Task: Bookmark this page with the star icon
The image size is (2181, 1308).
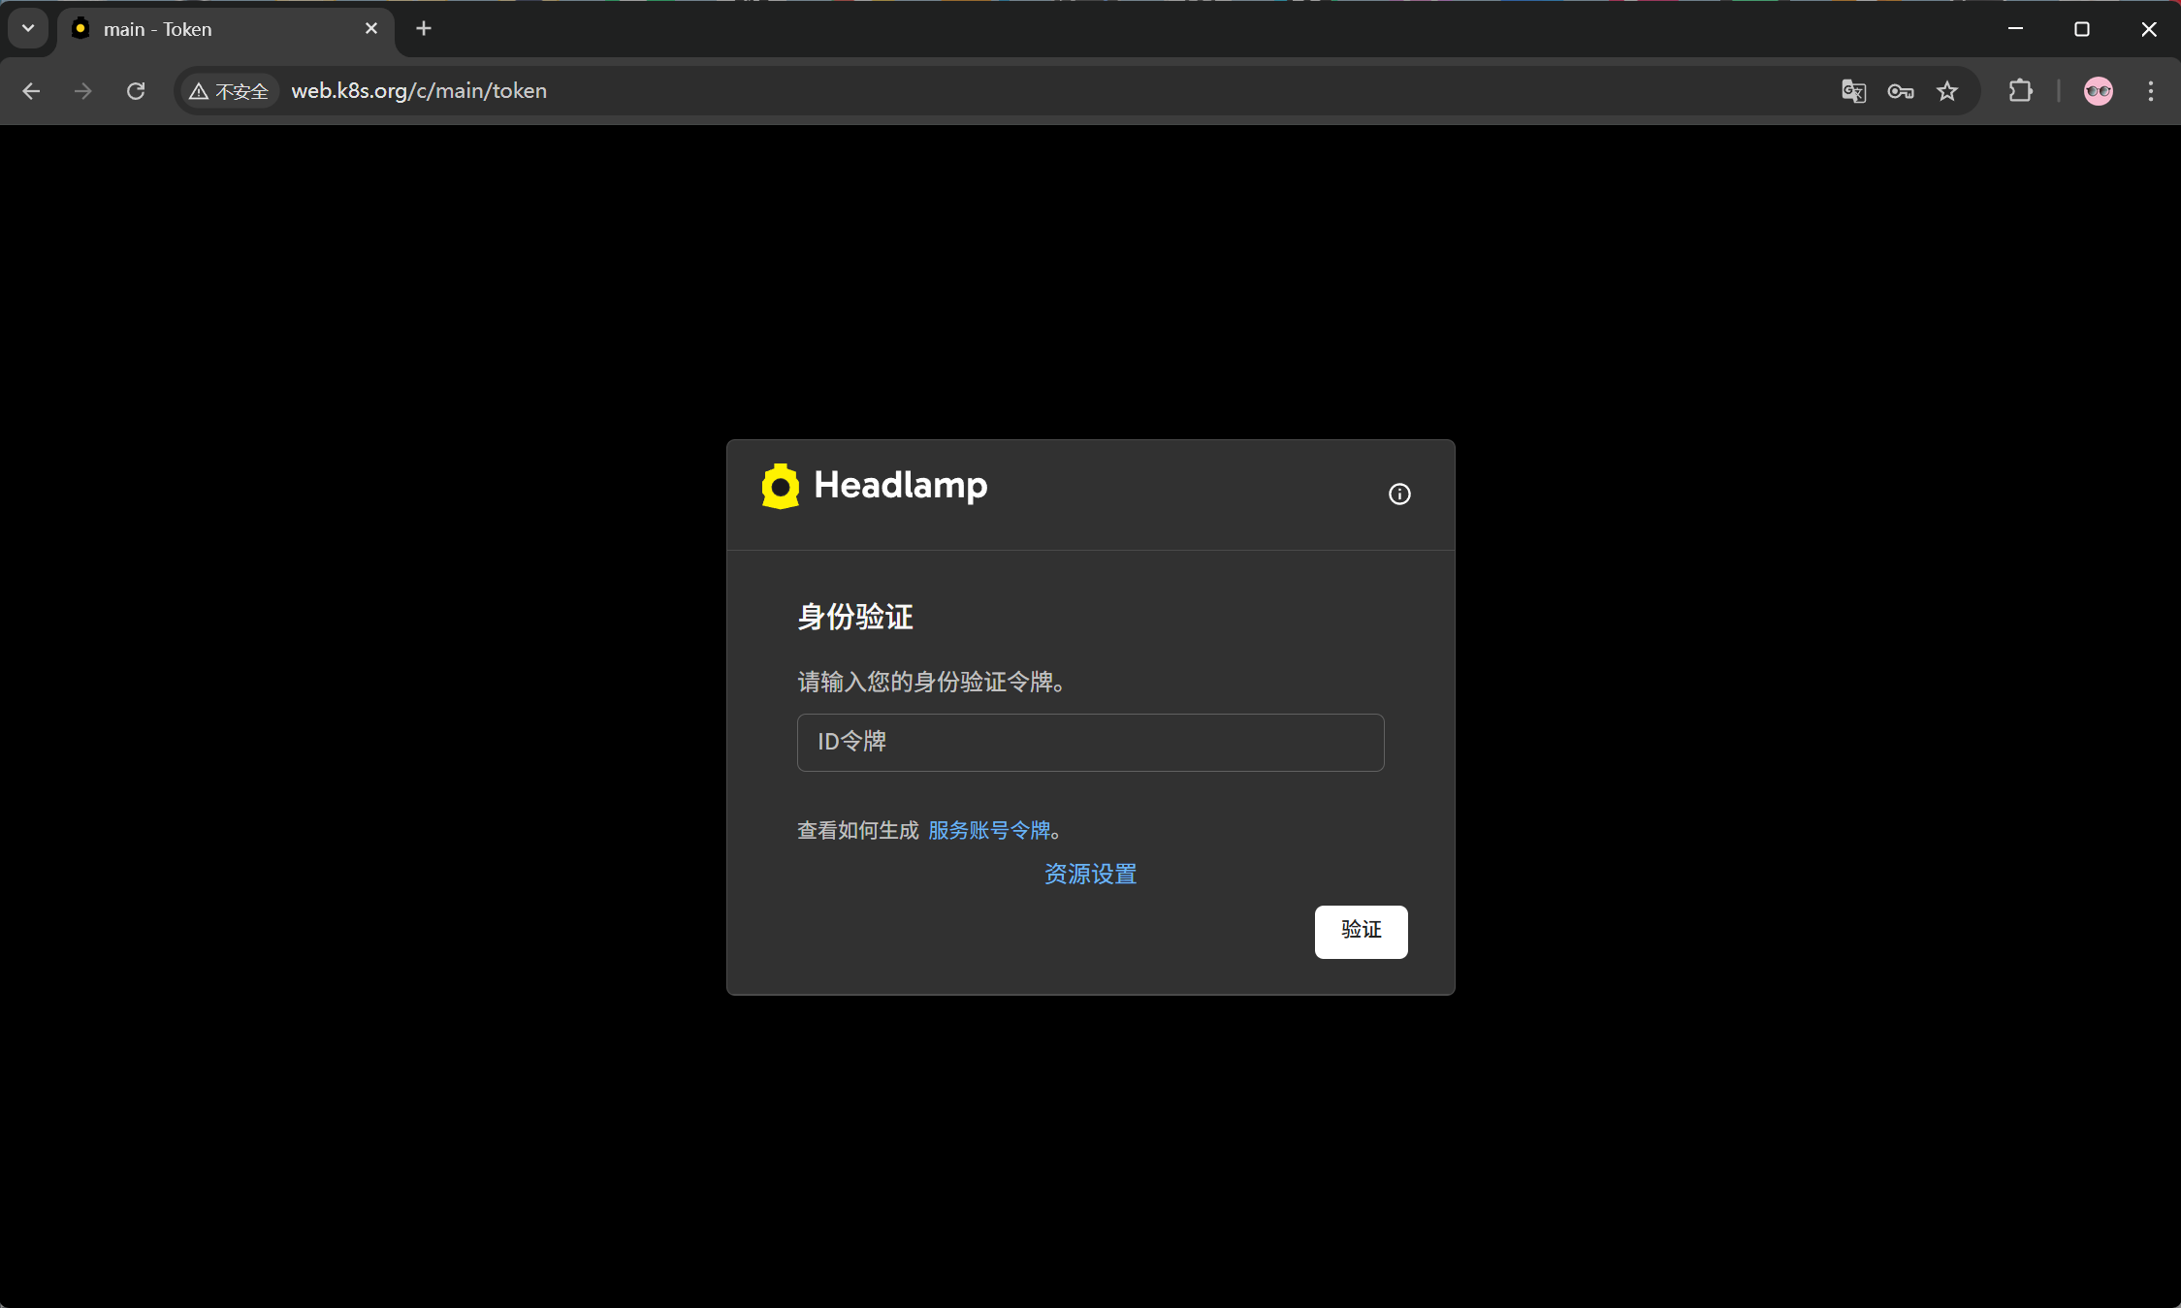Action: pyautogui.click(x=1947, y=91)
